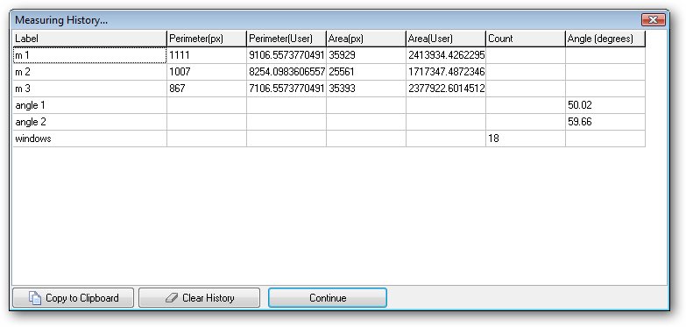Select area value 25561
The width and height of the screenshot is (686, 327).
[365, 72]
